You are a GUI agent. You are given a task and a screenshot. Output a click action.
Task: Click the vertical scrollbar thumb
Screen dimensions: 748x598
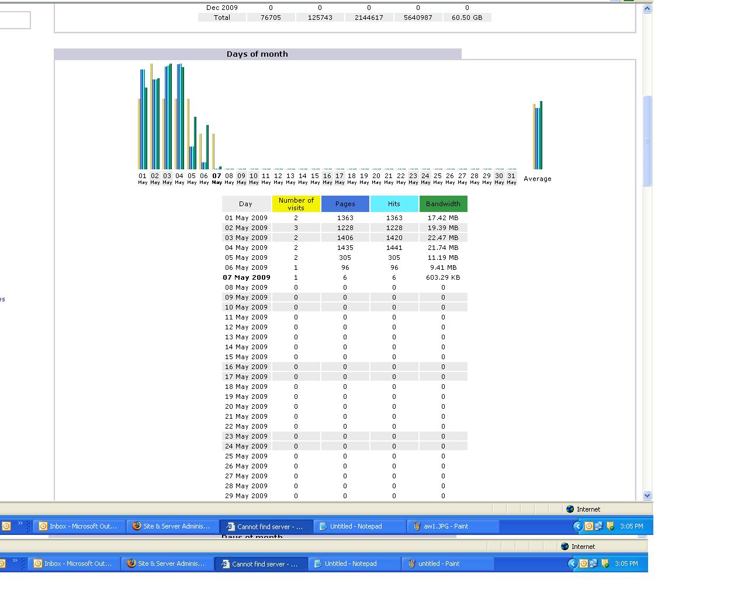(647, 141)
